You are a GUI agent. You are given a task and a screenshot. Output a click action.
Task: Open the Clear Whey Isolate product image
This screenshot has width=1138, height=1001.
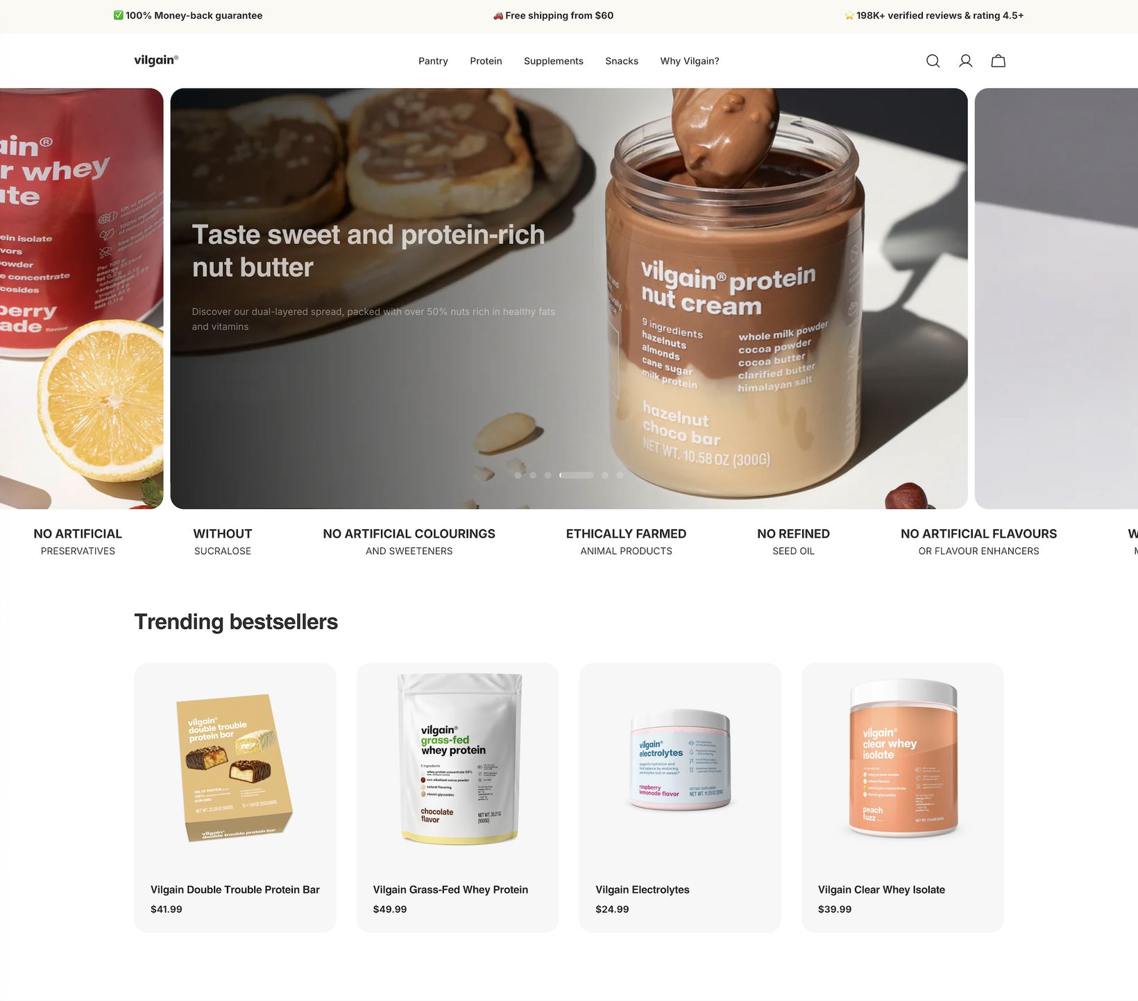coord(903,758)
